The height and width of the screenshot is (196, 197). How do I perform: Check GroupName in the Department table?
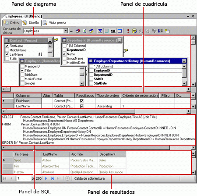64,58
